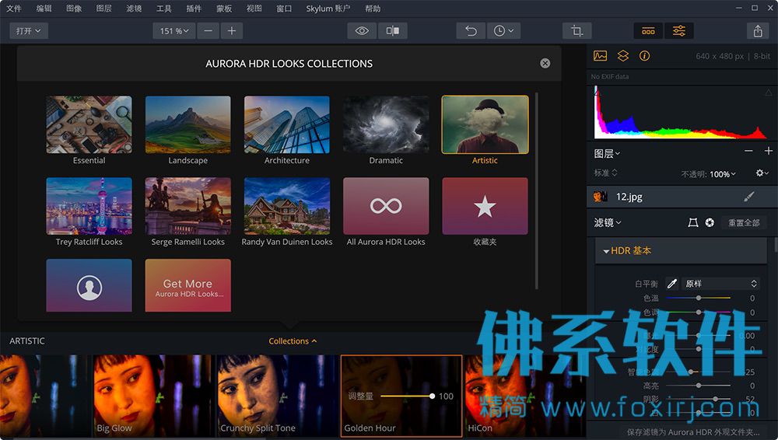Toggle before/after compare view

[x=392, y=31]
